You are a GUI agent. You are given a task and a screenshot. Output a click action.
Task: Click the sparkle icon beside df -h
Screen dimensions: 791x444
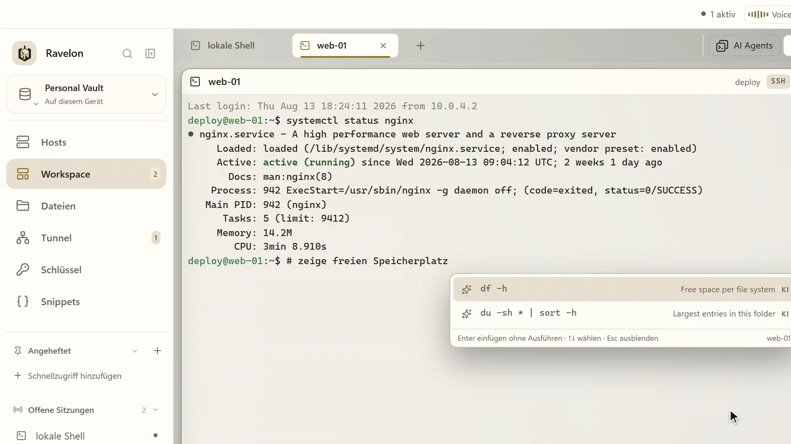pyautogui.click(x=466, y=289)
